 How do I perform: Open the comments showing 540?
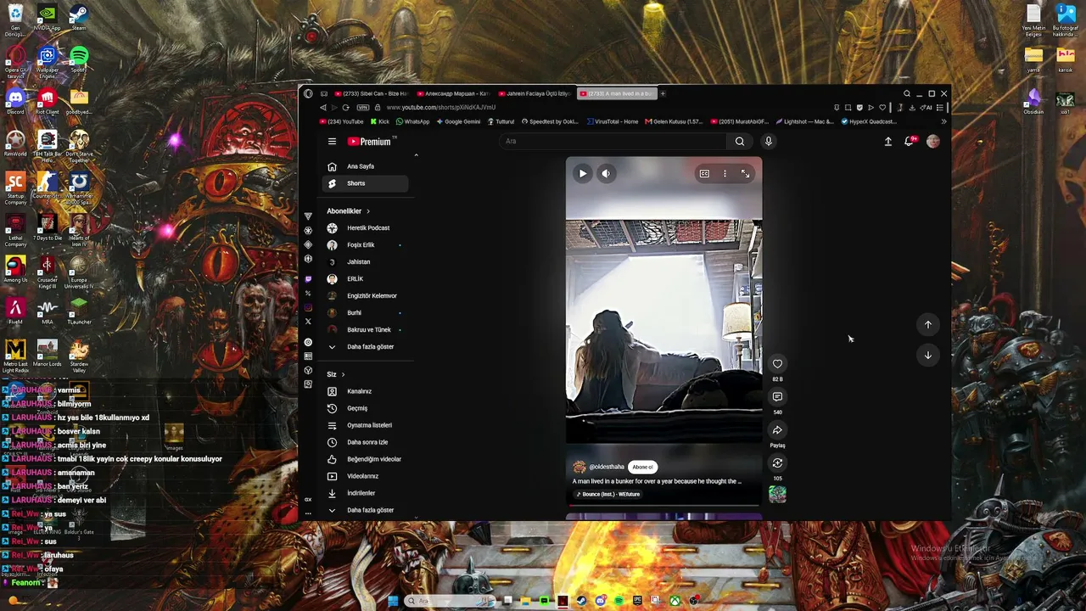[x=777, y=397]
